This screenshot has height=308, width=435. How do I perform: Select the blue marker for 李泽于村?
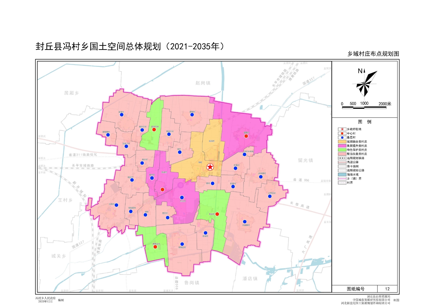click(x=169, y=134)
